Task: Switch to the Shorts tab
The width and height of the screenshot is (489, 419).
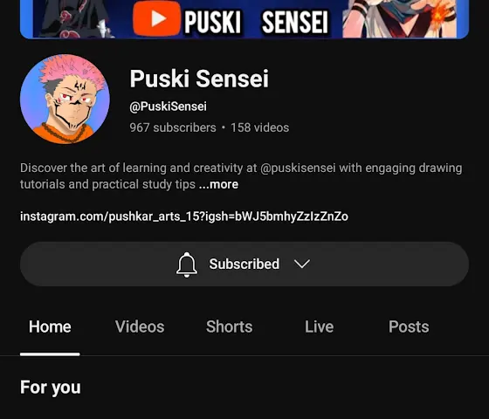Action: pyautogui.click(x=229, y=326)
